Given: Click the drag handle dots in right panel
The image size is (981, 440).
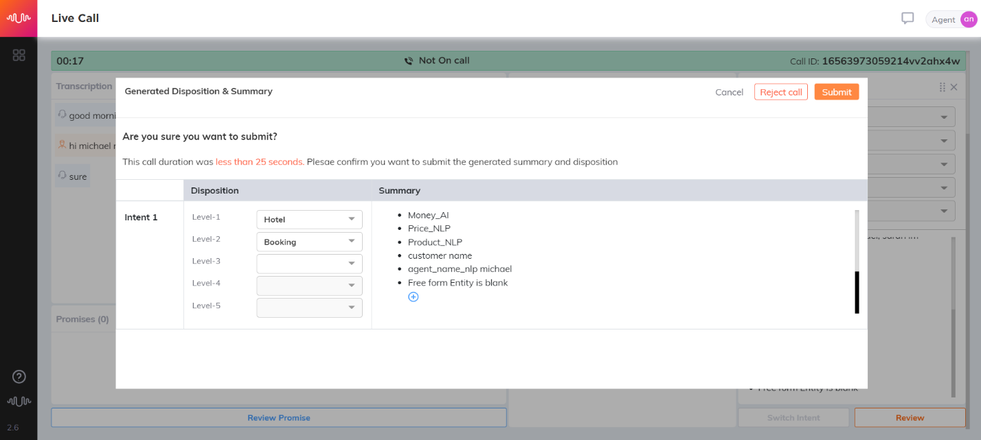Looking at the screenshot, I should click(x=943, y=87).
